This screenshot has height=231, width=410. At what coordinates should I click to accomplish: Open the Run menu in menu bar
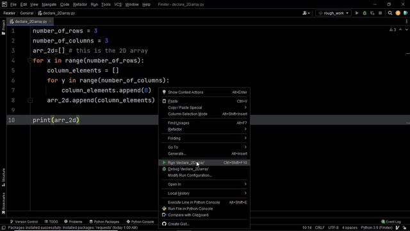pyautogui.click(x=94, y=4)
